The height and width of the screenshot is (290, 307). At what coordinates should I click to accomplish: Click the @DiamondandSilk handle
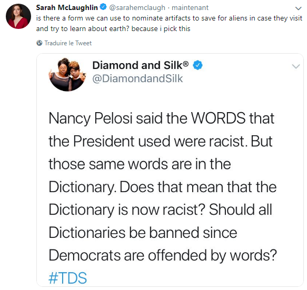pos(137,78)
